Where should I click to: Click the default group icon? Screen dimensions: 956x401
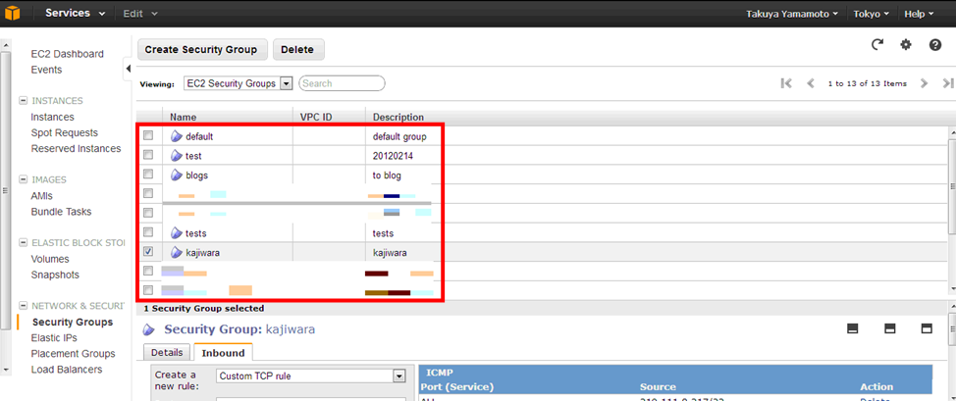(x=177, y=136)
